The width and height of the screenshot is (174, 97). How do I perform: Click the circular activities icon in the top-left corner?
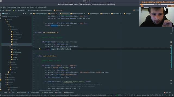[x=1, y=1]
